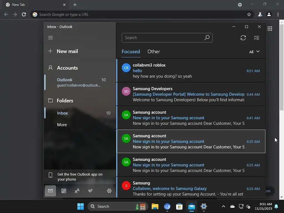Click the taskbar Search box

coord(118,206)
